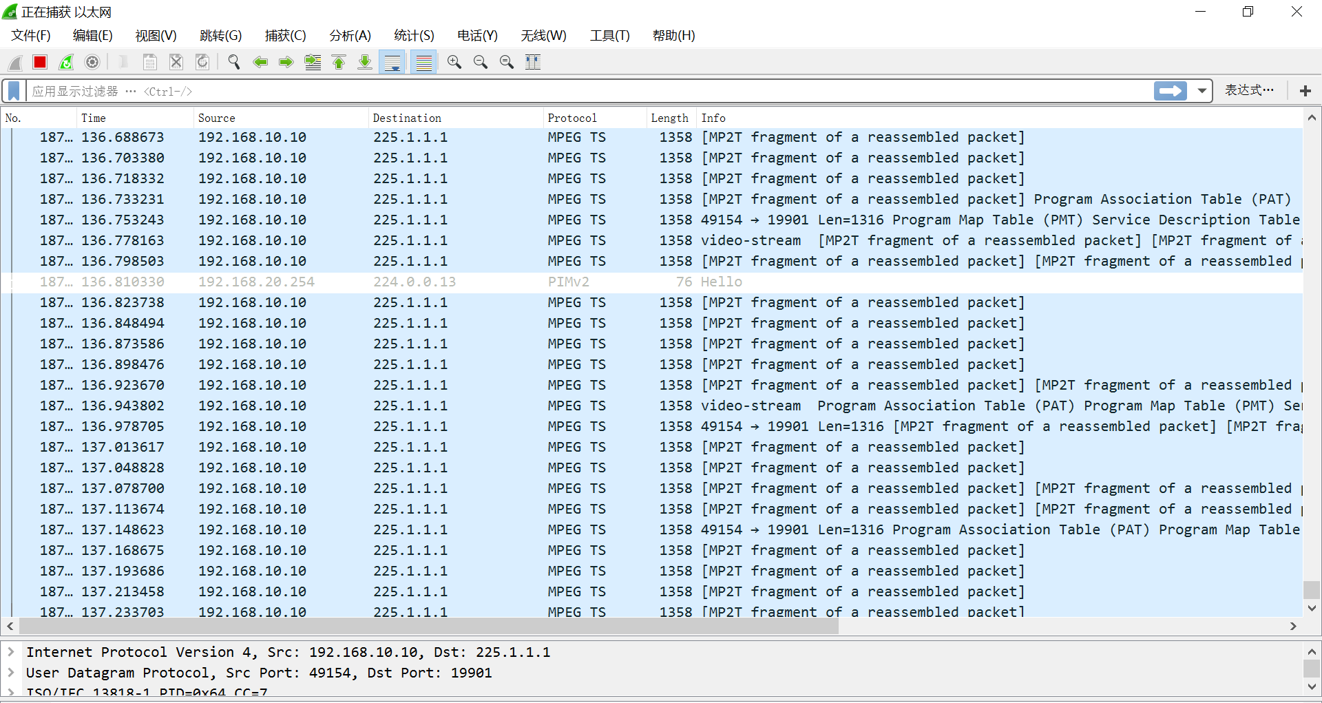The image size is (1322, 703).
Task: Apply the display filter arrow button
Action: pos(1171,91)
